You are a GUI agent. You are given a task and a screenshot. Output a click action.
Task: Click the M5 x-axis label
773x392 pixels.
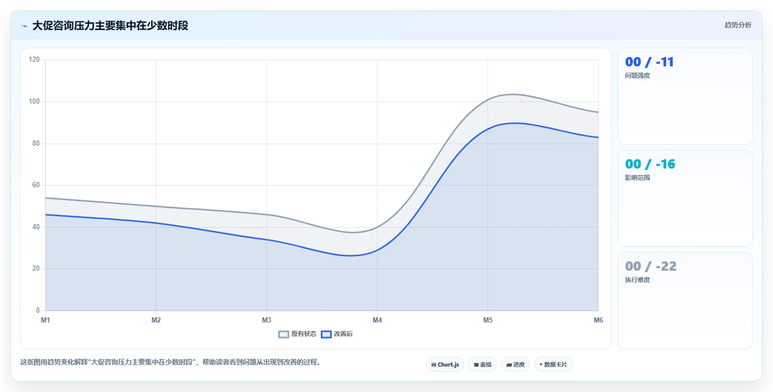pos(488,320)
